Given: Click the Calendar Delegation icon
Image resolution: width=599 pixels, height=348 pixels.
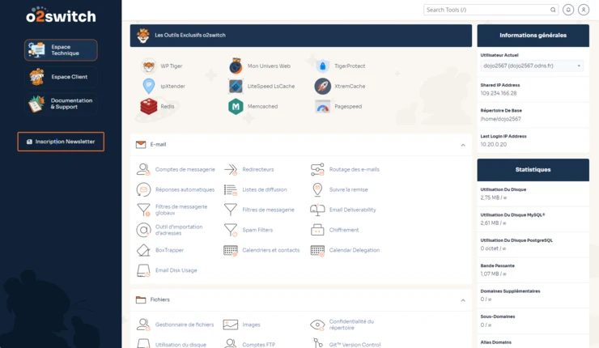Looking at the screenshot, I should tap(317, 250).
